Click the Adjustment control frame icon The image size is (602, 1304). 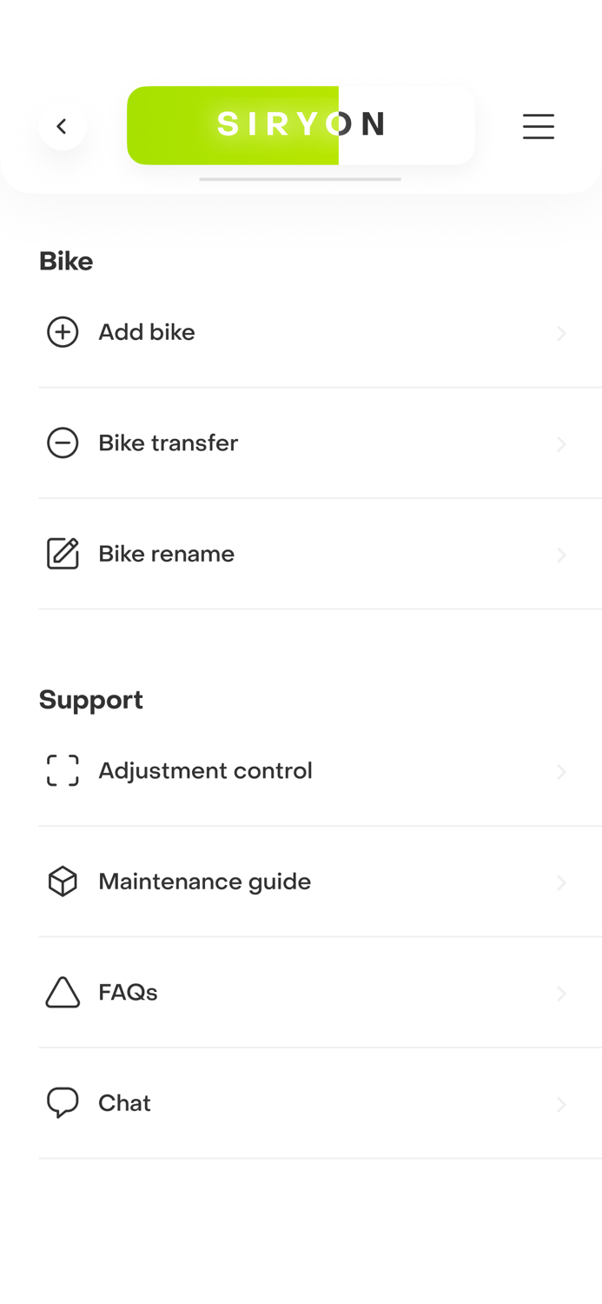[63, 771]
